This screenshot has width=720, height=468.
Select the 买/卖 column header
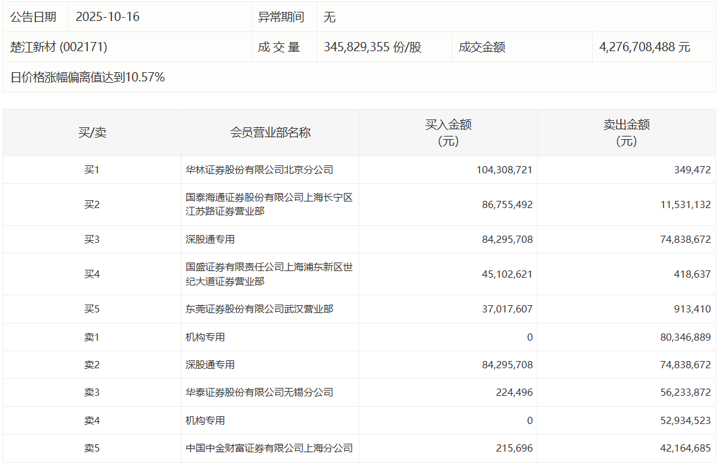tap(92, 133)
